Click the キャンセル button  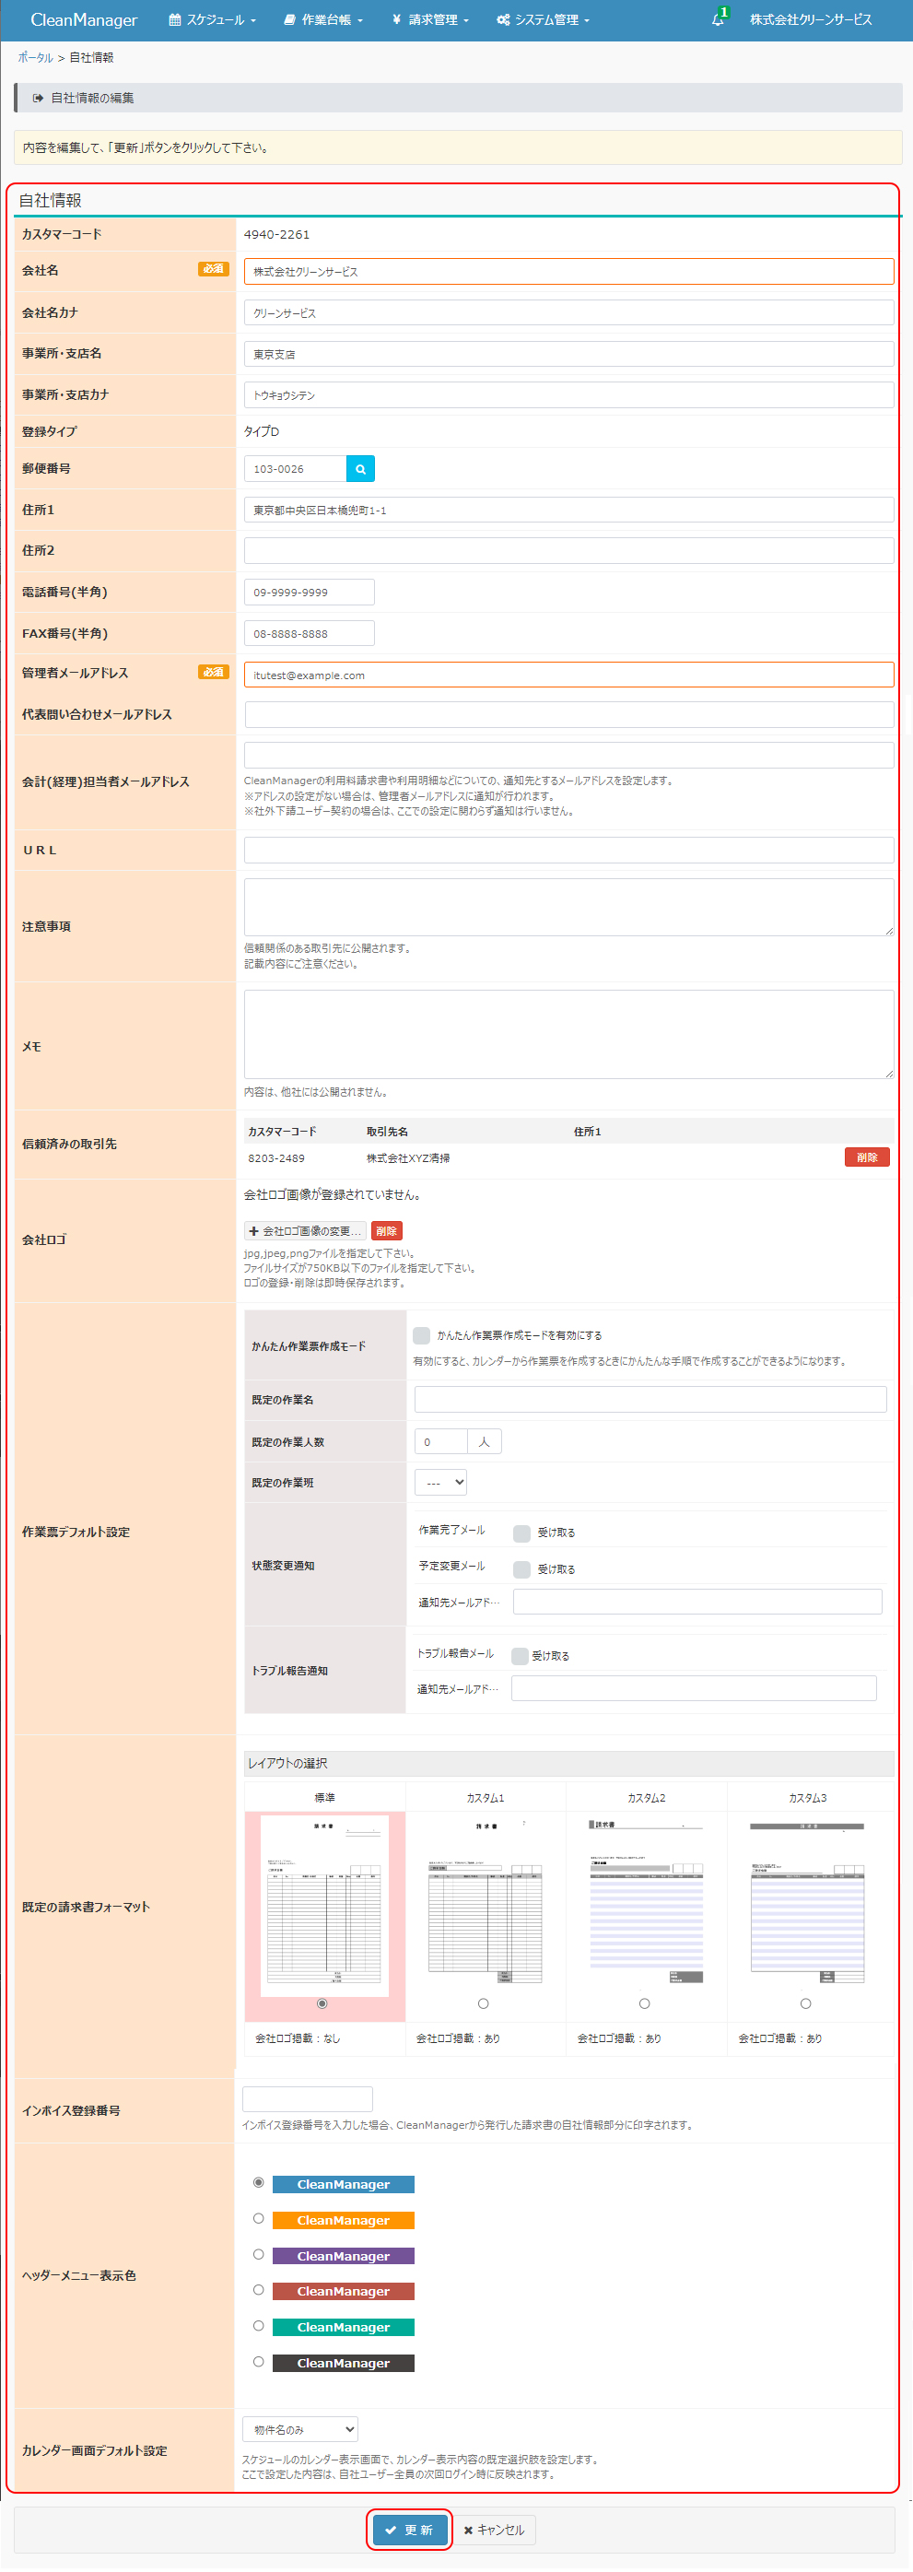494,2530
